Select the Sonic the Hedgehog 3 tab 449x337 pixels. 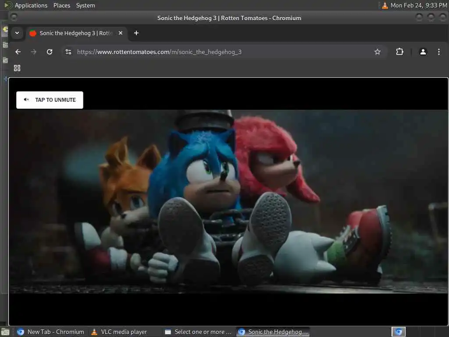76,33
